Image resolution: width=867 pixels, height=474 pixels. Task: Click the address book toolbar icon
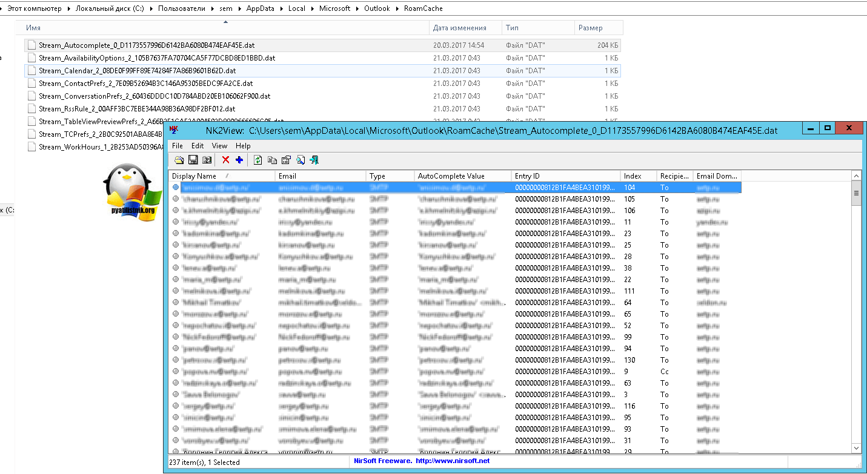[207, 160]
